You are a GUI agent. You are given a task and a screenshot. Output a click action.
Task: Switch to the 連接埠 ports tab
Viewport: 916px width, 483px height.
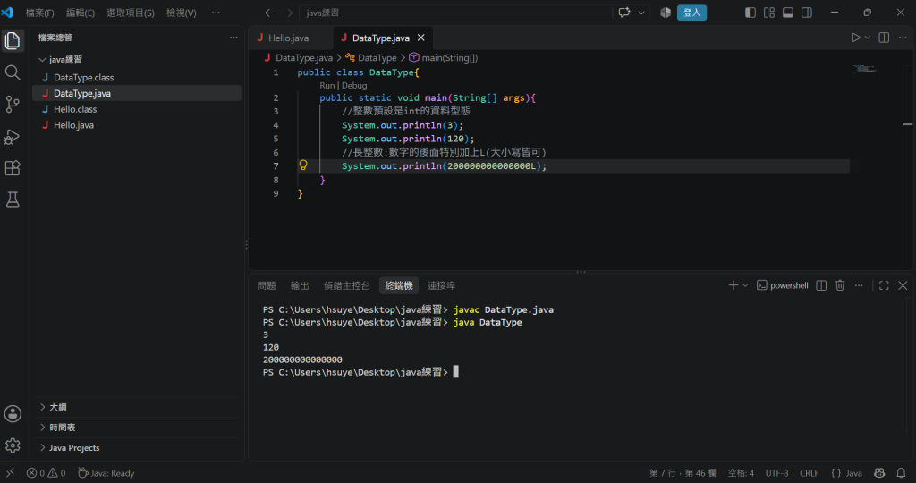point(441,285)
